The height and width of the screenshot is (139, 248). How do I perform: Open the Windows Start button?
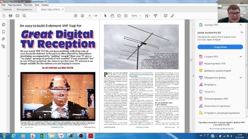[4, 136]
